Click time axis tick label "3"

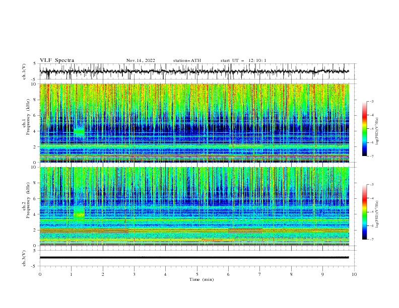pos(134,274)
